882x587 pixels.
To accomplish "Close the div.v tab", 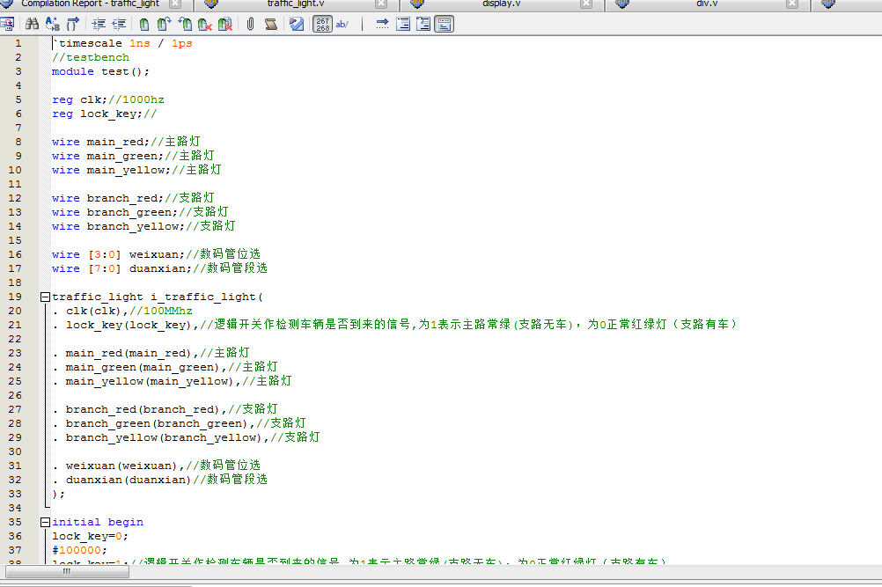I will [x=792, y=4].
